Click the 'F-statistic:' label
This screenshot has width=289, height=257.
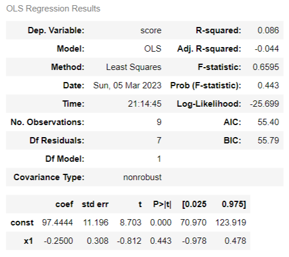[x=220, y=67]
